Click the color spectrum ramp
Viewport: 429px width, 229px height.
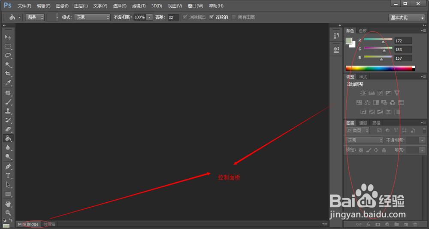[380, 68]
